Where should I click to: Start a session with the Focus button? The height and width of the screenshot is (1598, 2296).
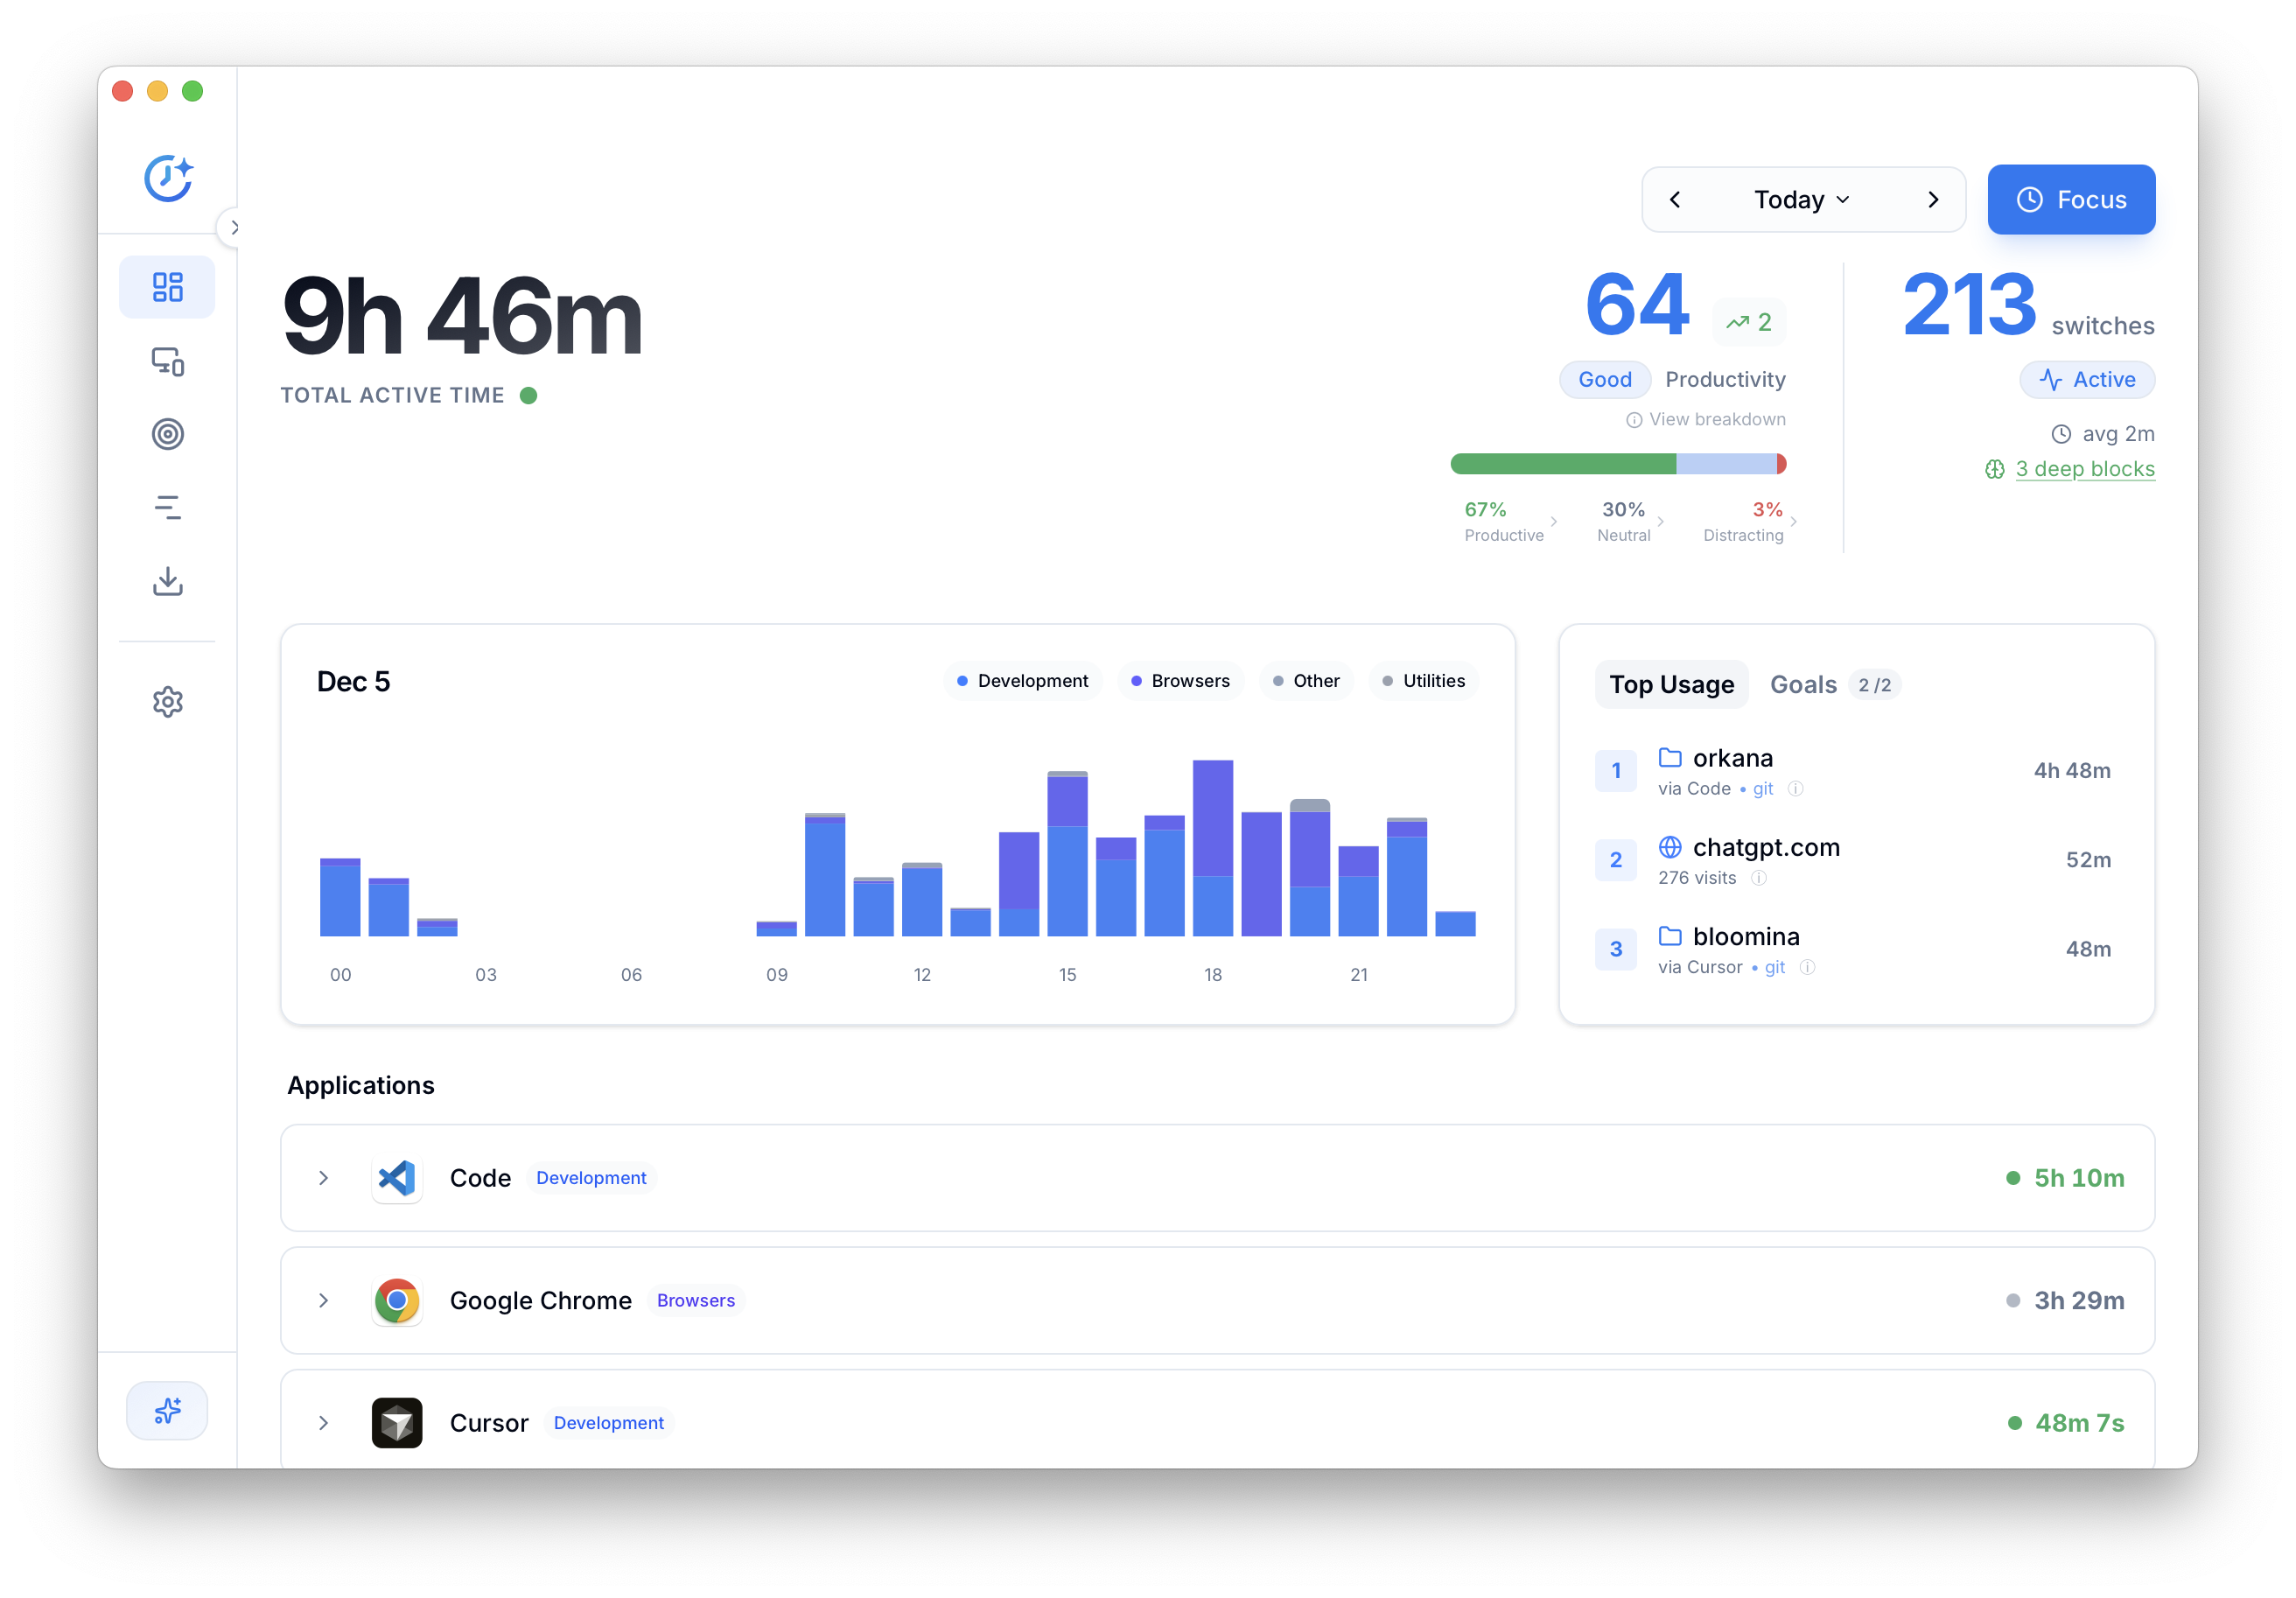tap(2070, 200)
